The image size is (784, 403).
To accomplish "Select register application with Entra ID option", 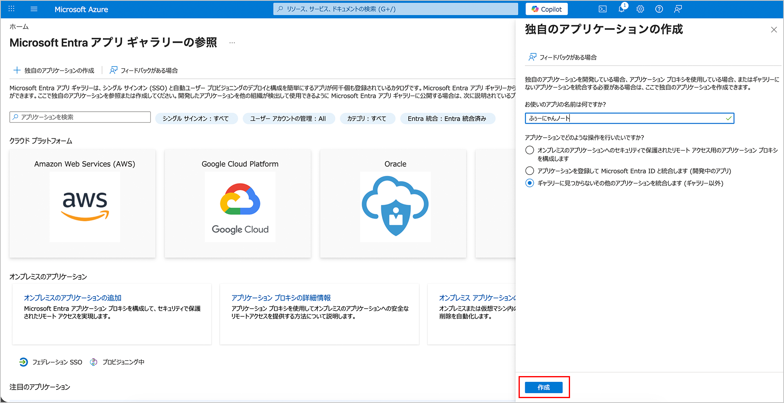I will (x=530, y=171).
